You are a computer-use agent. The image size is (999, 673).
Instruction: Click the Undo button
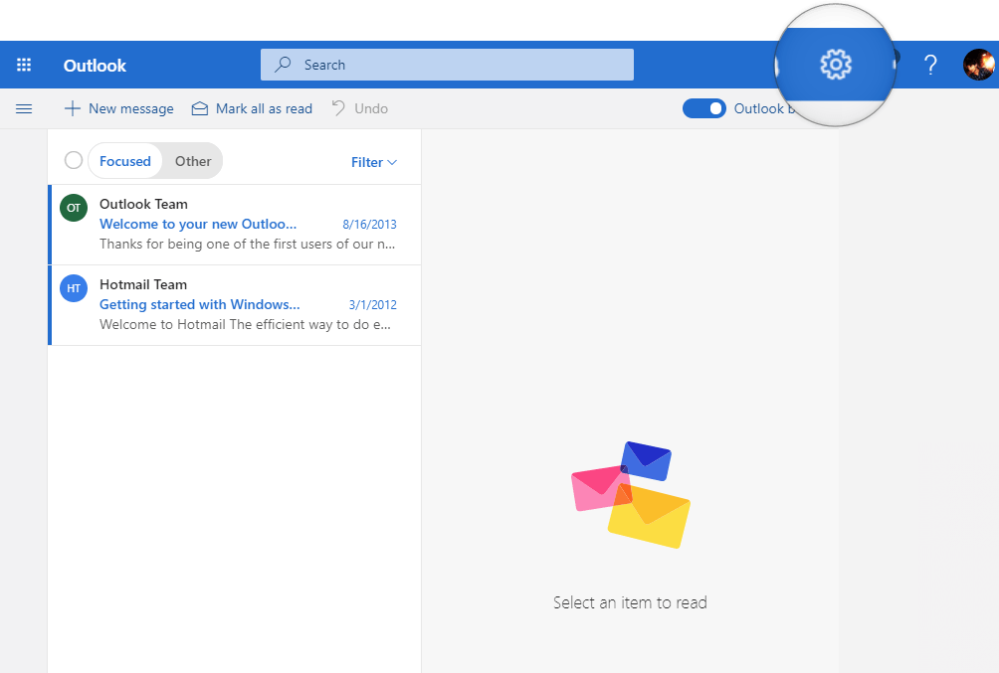coord(360,109)
